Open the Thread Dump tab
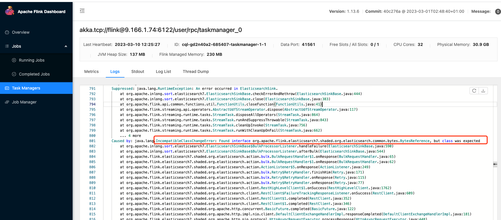 tap(196, 71)
